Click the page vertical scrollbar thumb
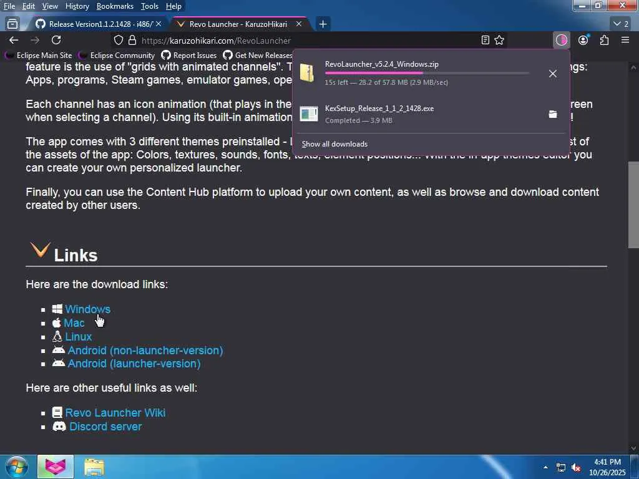This screenshot has height=479, width=639. [633, 205]
